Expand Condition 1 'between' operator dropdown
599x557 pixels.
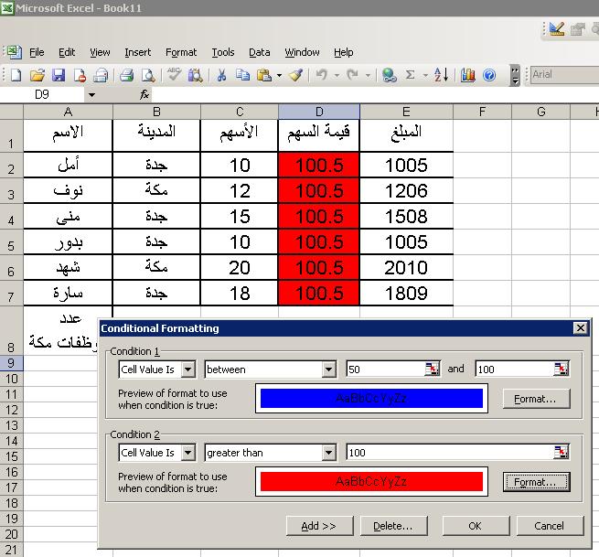pyautogui.click(x=328, y=369)
